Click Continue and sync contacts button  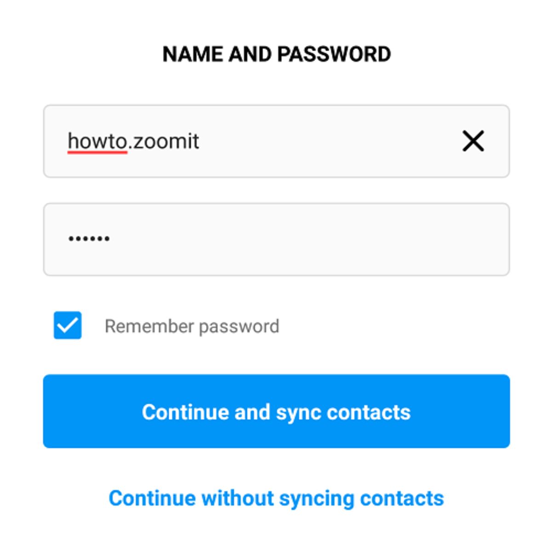pos(276,411)
